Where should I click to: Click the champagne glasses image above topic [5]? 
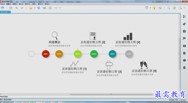(x=144, y=65)
